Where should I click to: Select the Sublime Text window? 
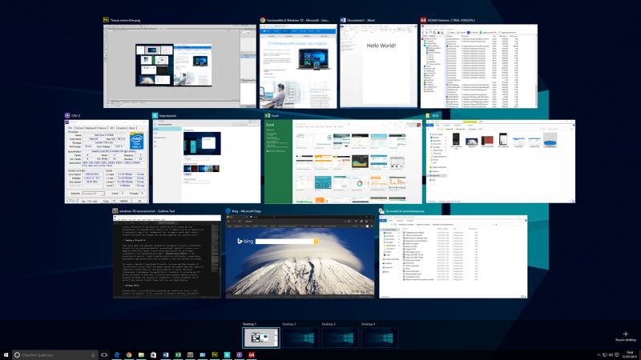click(167, 257)
